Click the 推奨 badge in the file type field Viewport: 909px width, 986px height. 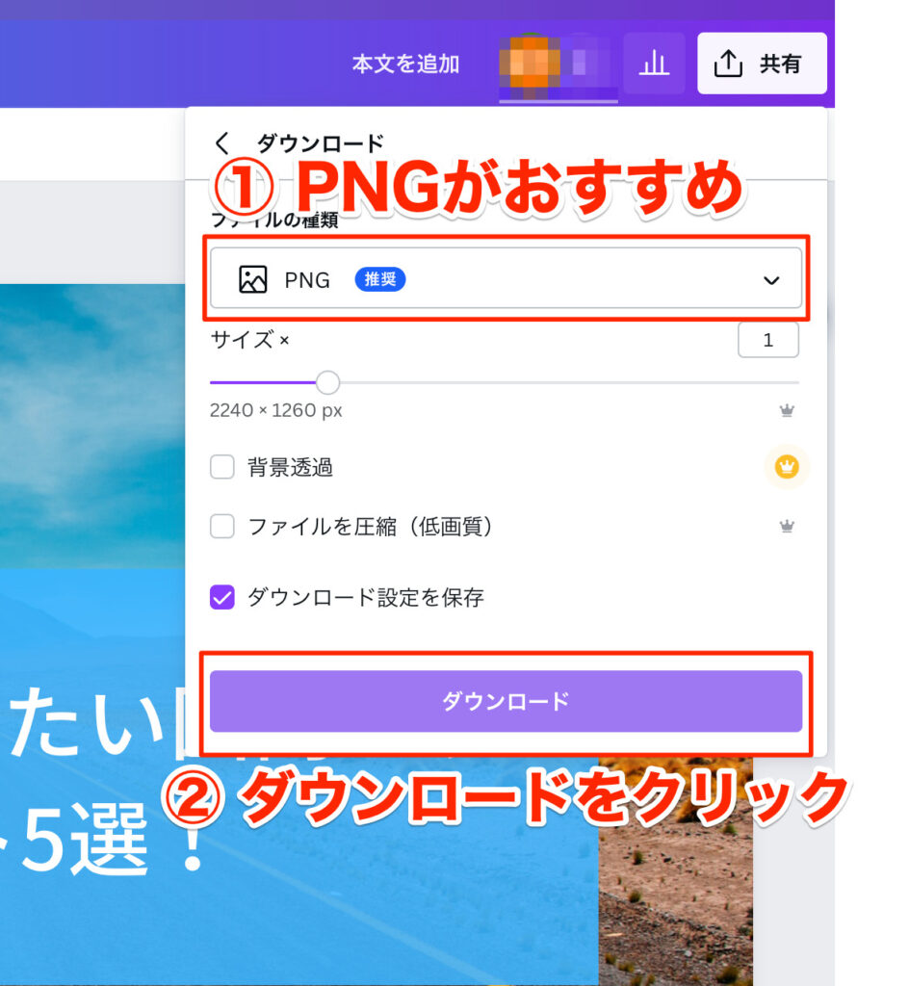tap(379, 278)
